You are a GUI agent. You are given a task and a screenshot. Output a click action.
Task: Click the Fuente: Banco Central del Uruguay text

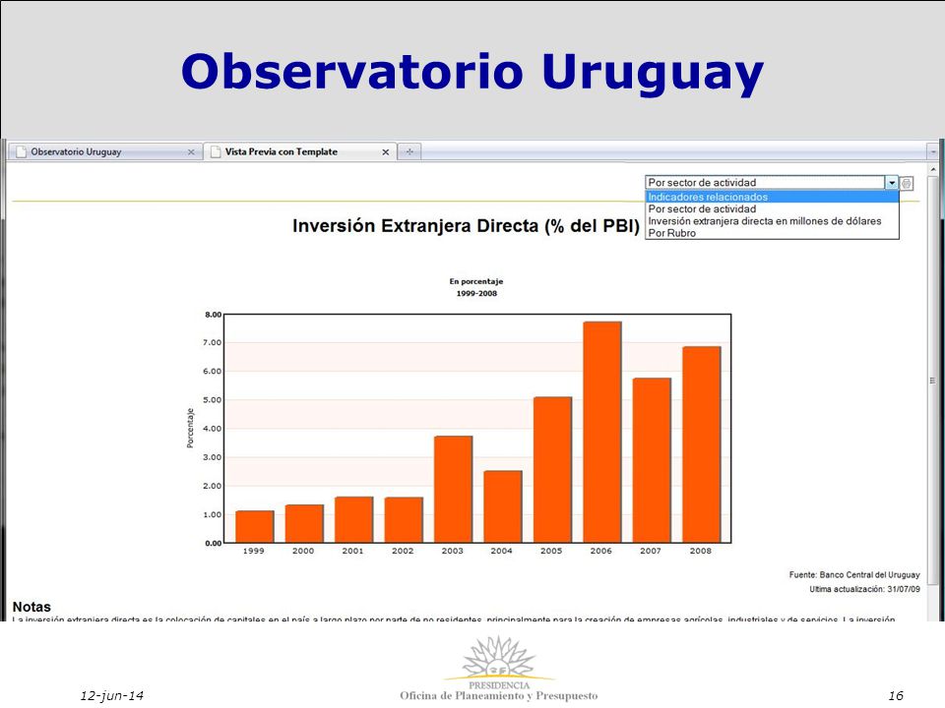click(x=854, y=575)
